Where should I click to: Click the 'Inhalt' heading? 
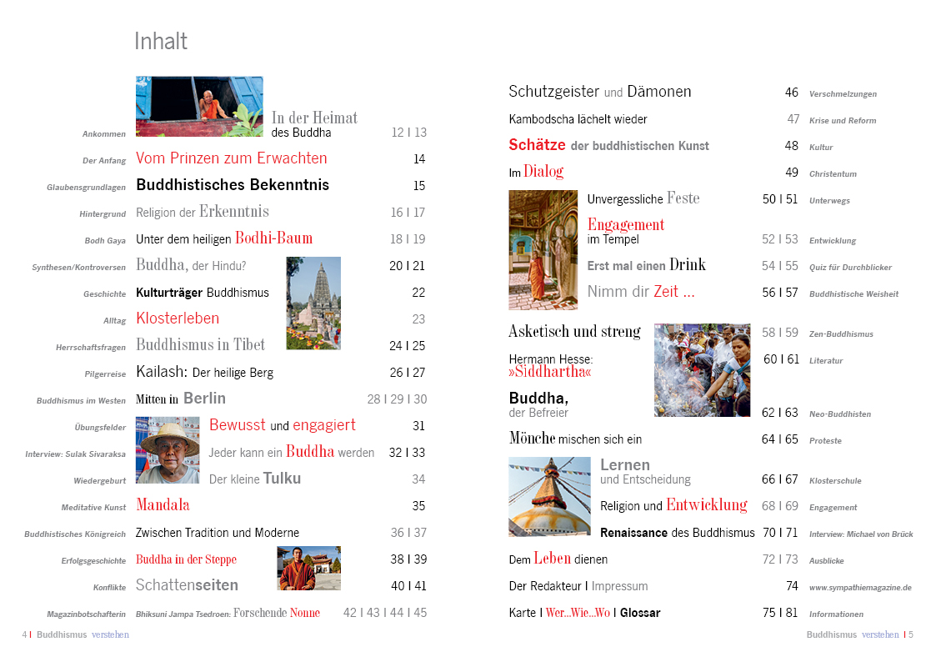click(x=161, y=41)
